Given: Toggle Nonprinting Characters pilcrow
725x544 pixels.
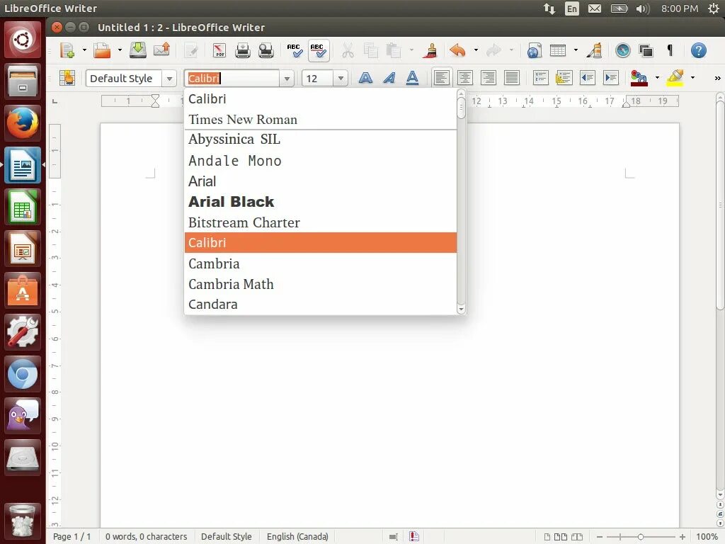Looking at the screenshot, I should point(670,50).
